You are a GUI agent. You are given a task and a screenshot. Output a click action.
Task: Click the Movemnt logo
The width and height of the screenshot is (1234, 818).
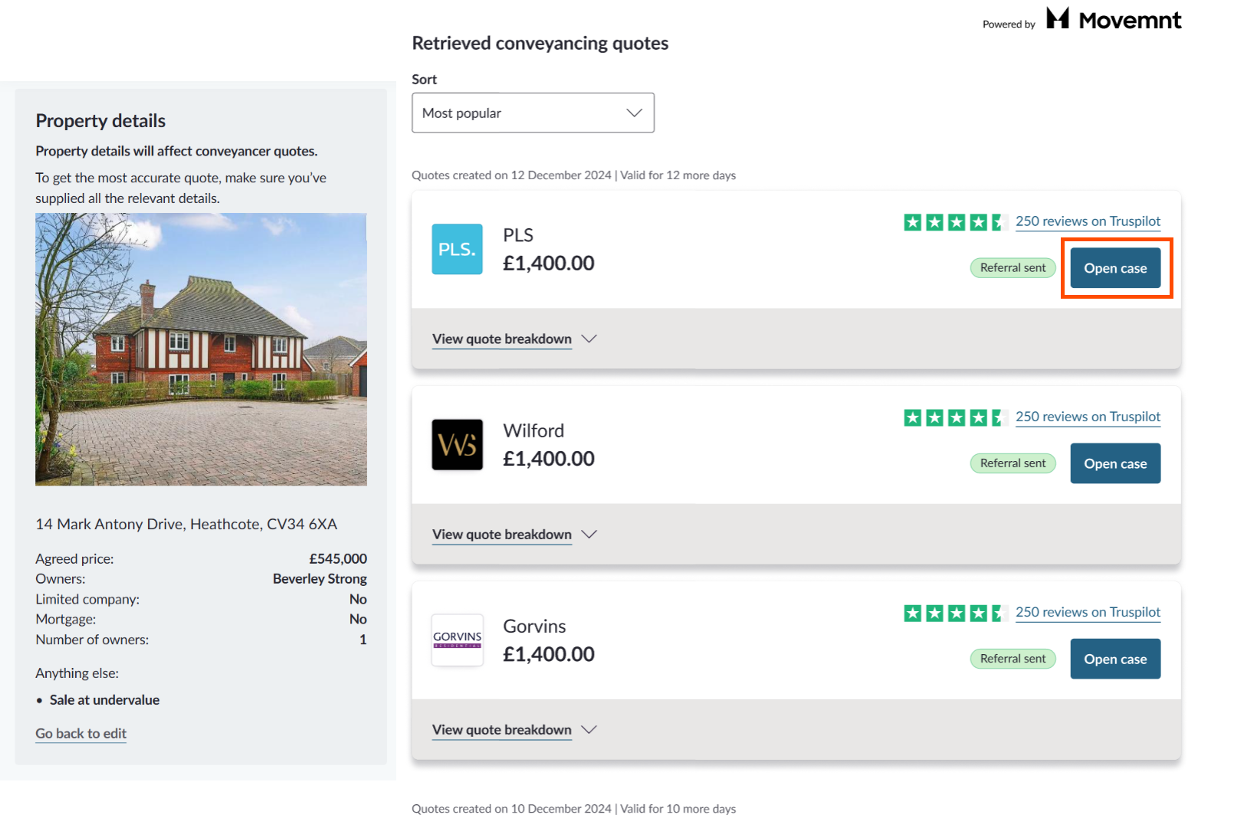tap(1114, 20)
